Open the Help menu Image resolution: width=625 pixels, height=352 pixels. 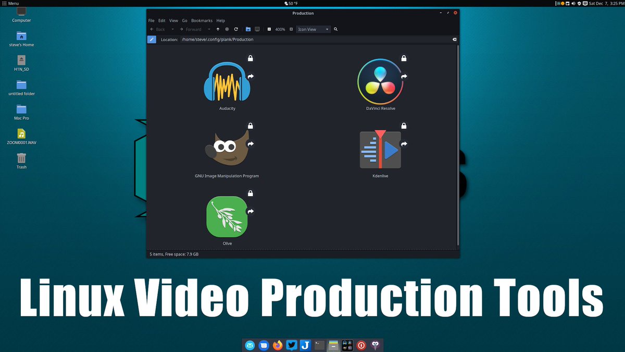221,20
